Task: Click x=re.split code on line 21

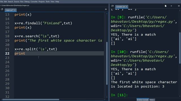Action: click(36, 49)
